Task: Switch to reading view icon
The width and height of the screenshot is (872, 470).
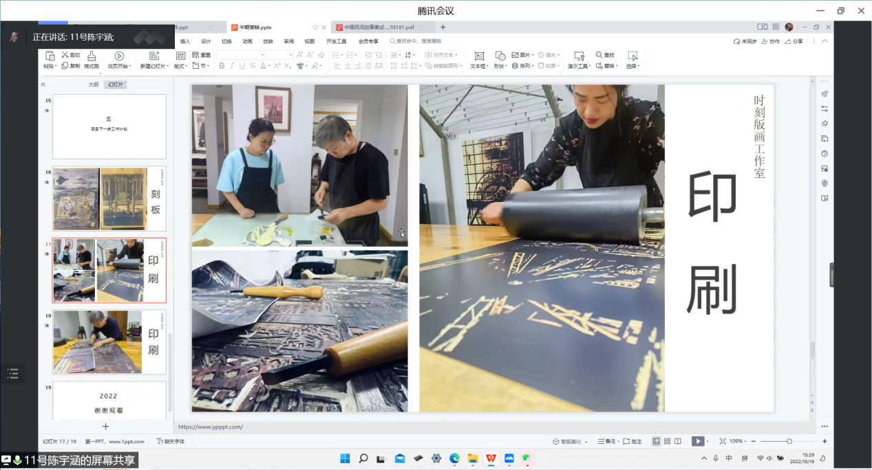Action: point(678,441)
